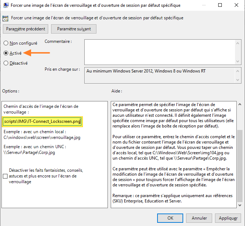Click the Aide panel scrollbar thumb
Viewport: 245px width, 226px height.
click(240, 166)
